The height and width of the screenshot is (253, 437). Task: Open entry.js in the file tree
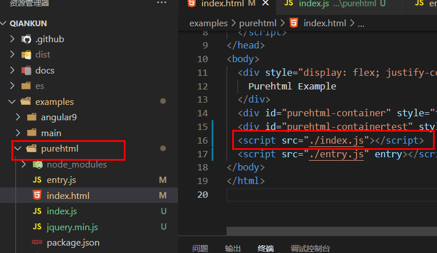click(61, 180)
